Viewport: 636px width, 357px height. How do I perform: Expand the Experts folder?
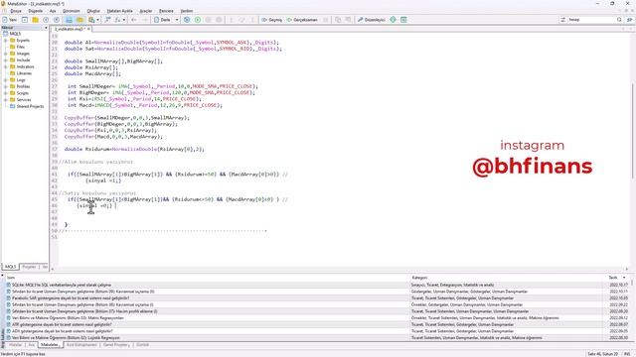tap(6, 41)
